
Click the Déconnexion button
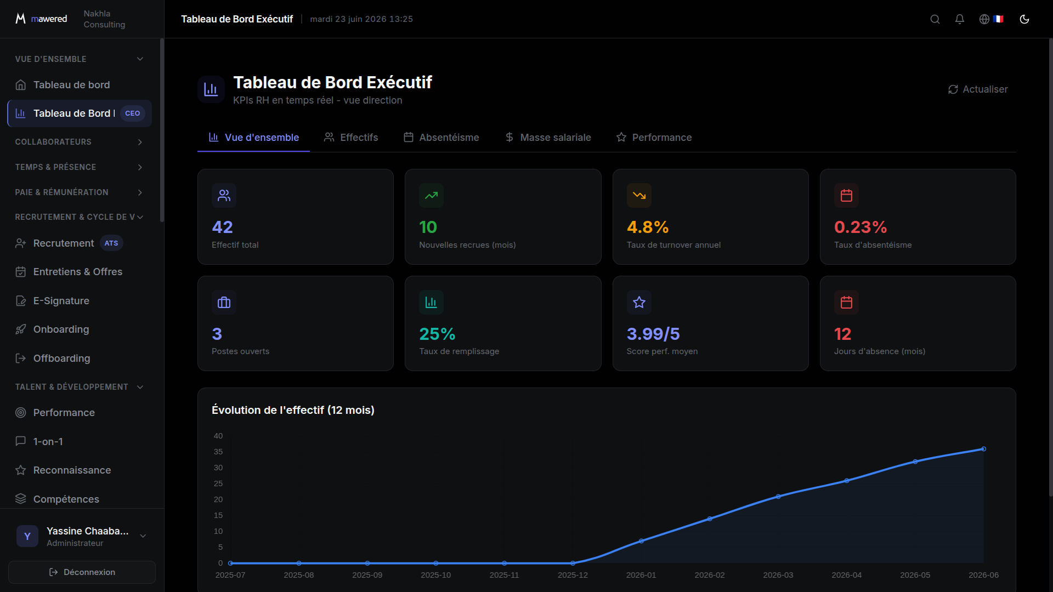tap(82, 572)
